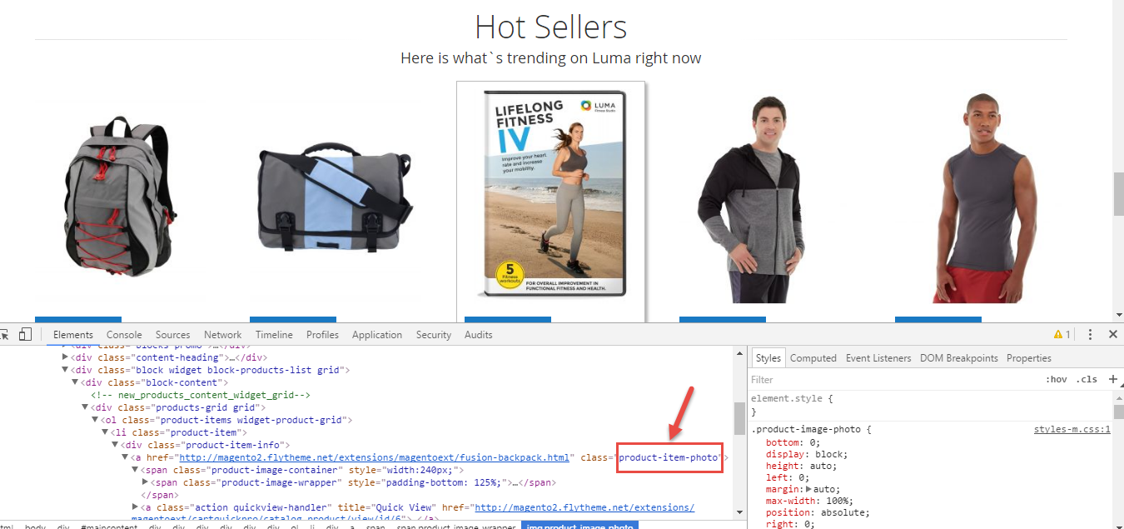
Task: Go to the Network tab
Action: [x=222, y=335]
